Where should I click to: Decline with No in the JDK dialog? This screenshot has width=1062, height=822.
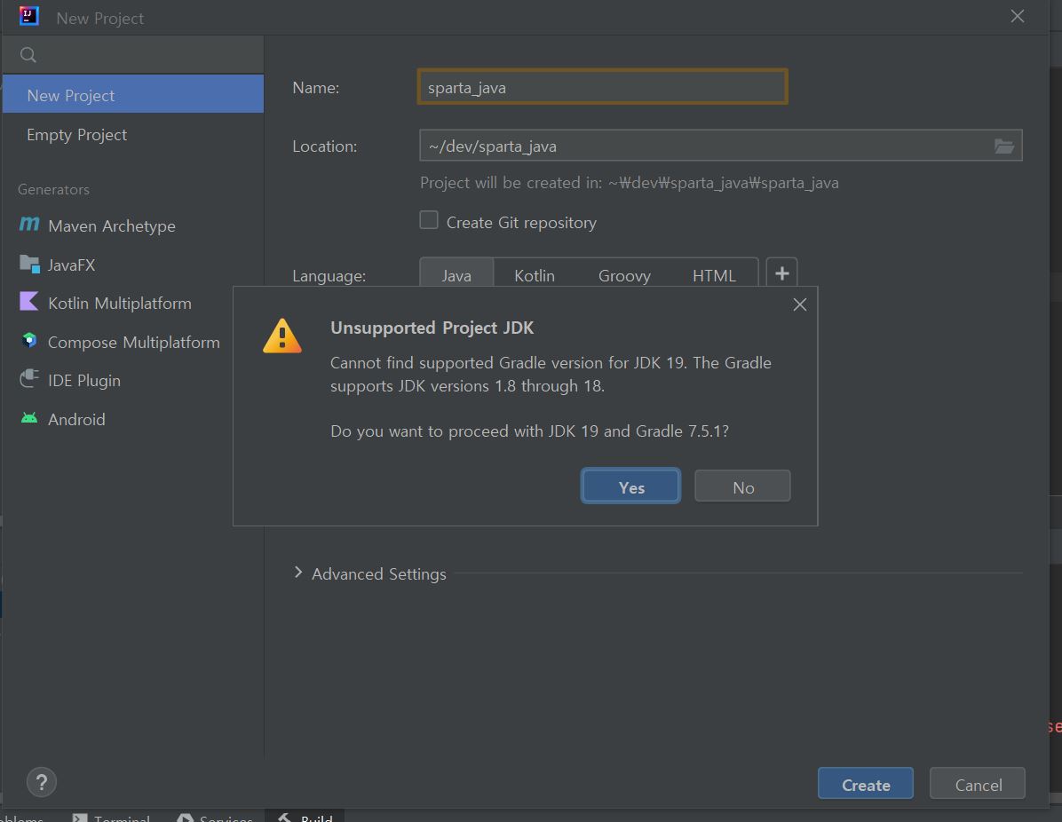point(742,486)
